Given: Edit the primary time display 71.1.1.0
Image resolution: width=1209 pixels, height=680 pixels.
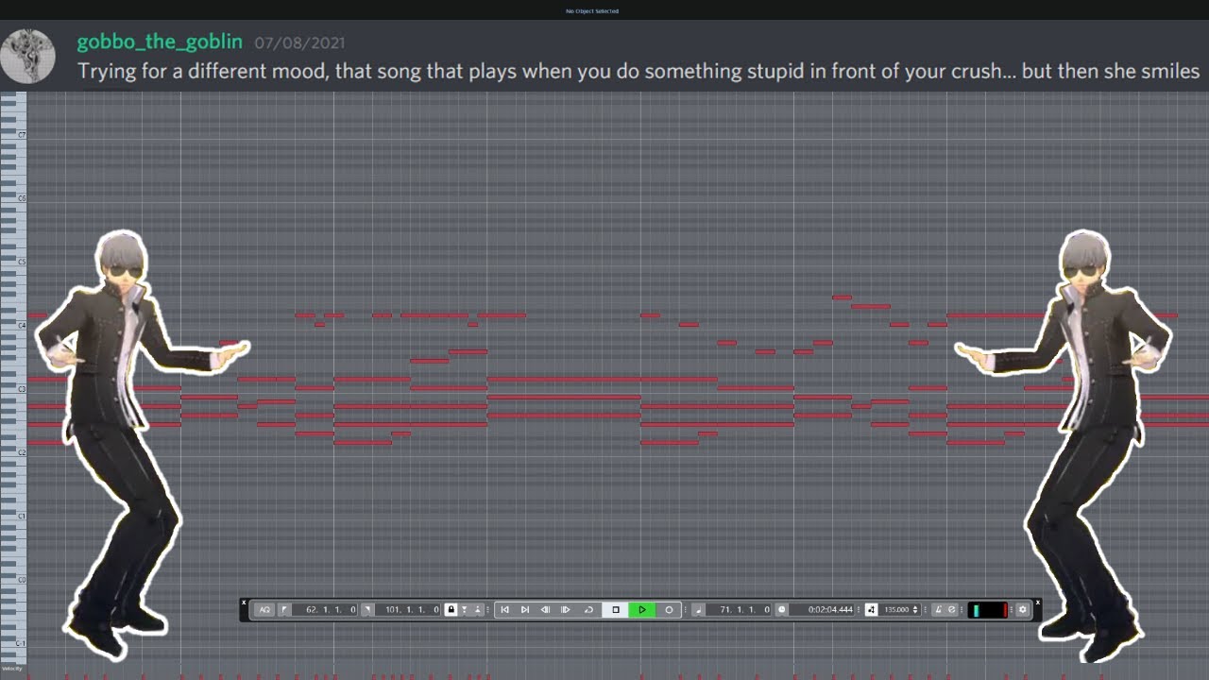Looking at the screenshot, I should click(739, 609).
